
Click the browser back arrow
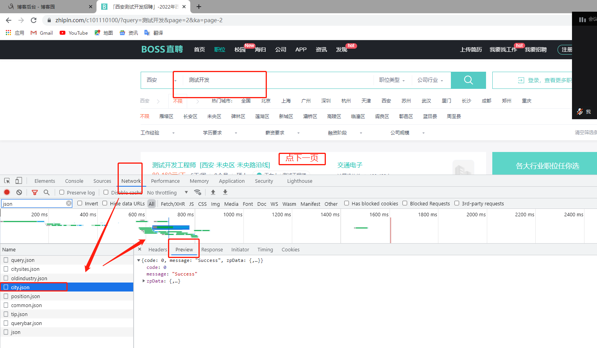point(9,20)
